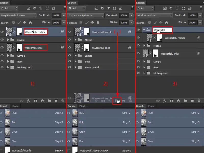Image resolution: width=204 pixels, height=153 pixels.
Task: Collapse Wasserfall group in right panel
Action: coord(144,30)
